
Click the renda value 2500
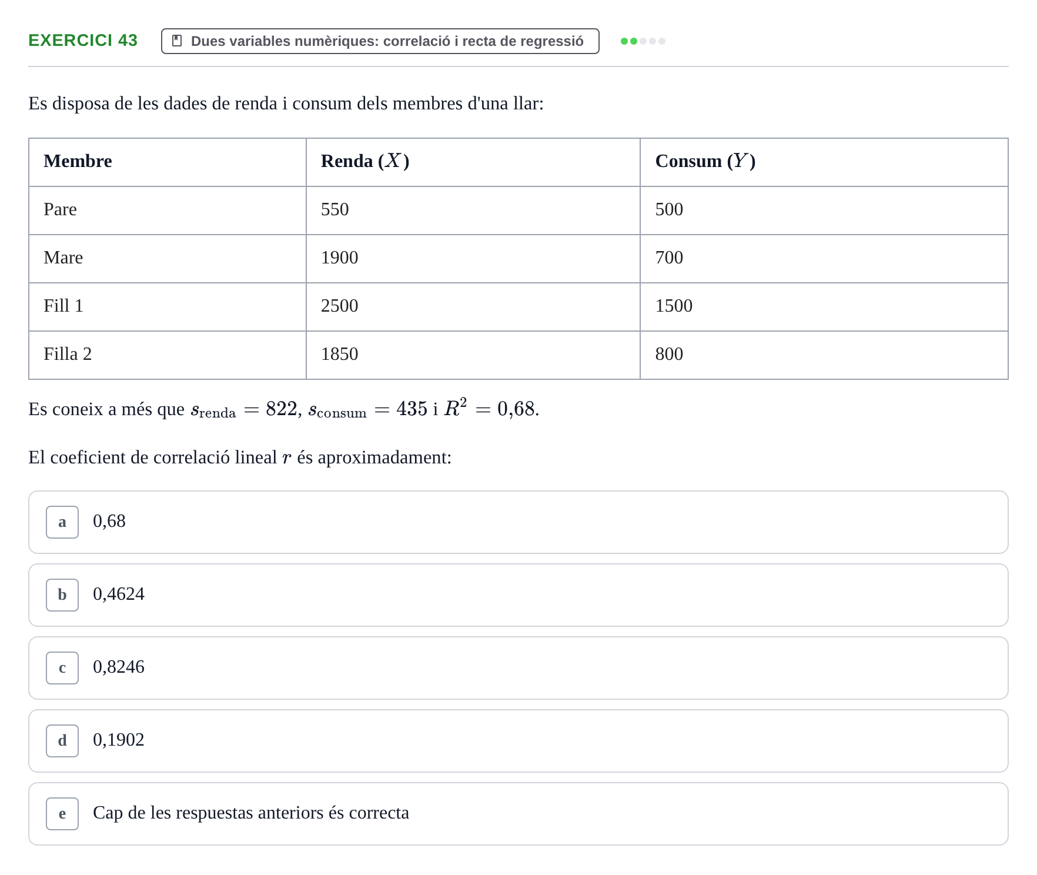pyautogui.click(x=339, y=306)
